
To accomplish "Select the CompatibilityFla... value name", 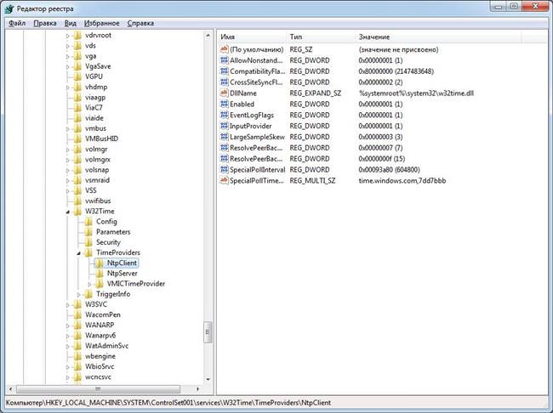I will pyautogui.click(x=258, y=71).
